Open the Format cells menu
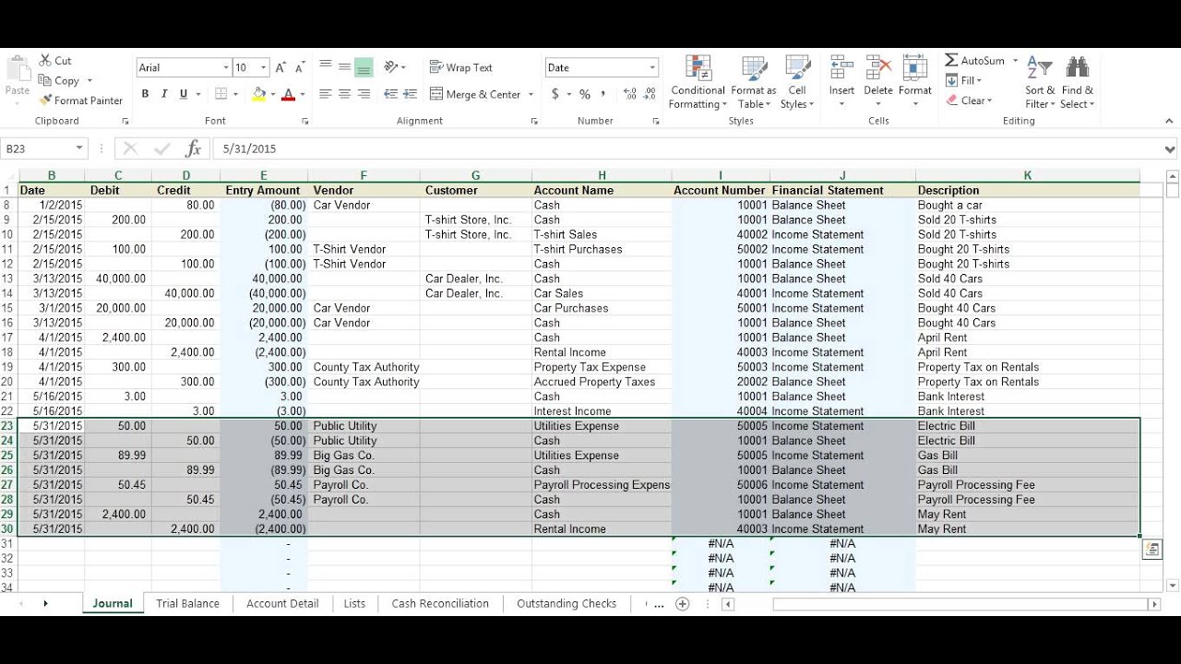This screenshot has height=664, width=1181. tap(914, 83)
